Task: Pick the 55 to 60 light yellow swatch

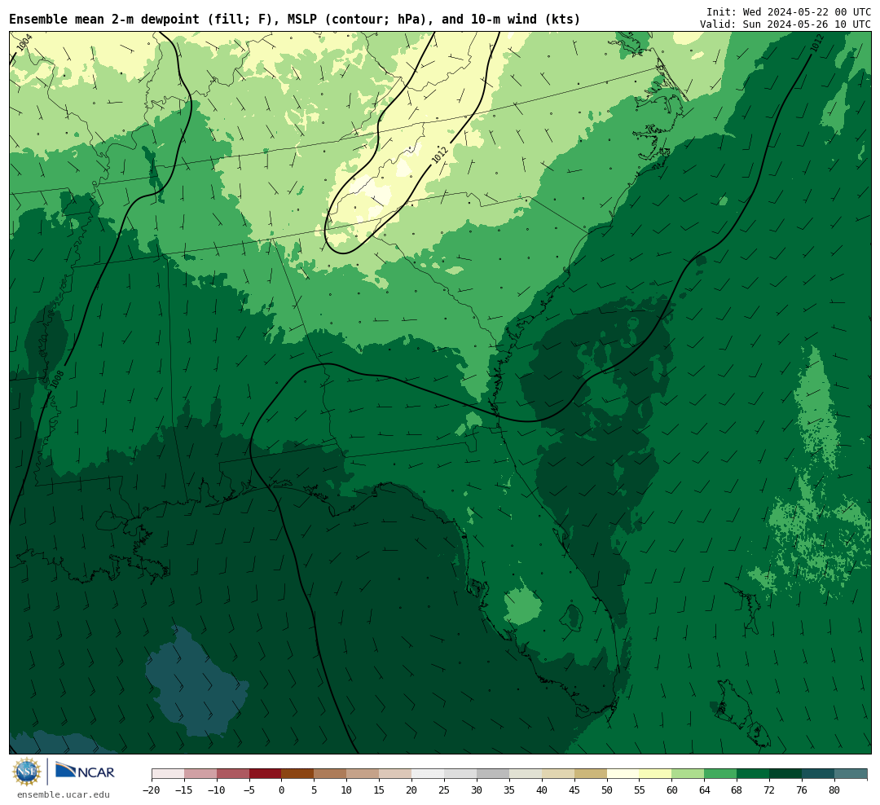Action: pos(656,774)
